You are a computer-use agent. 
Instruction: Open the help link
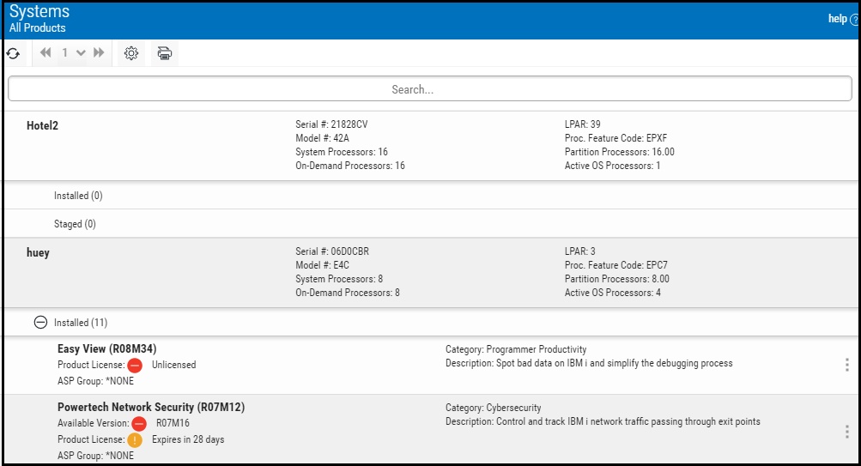(x=841, y=19)
